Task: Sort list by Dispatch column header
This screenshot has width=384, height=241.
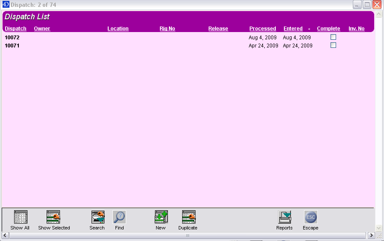Action: pyautogui.click(x=15, y=29)
